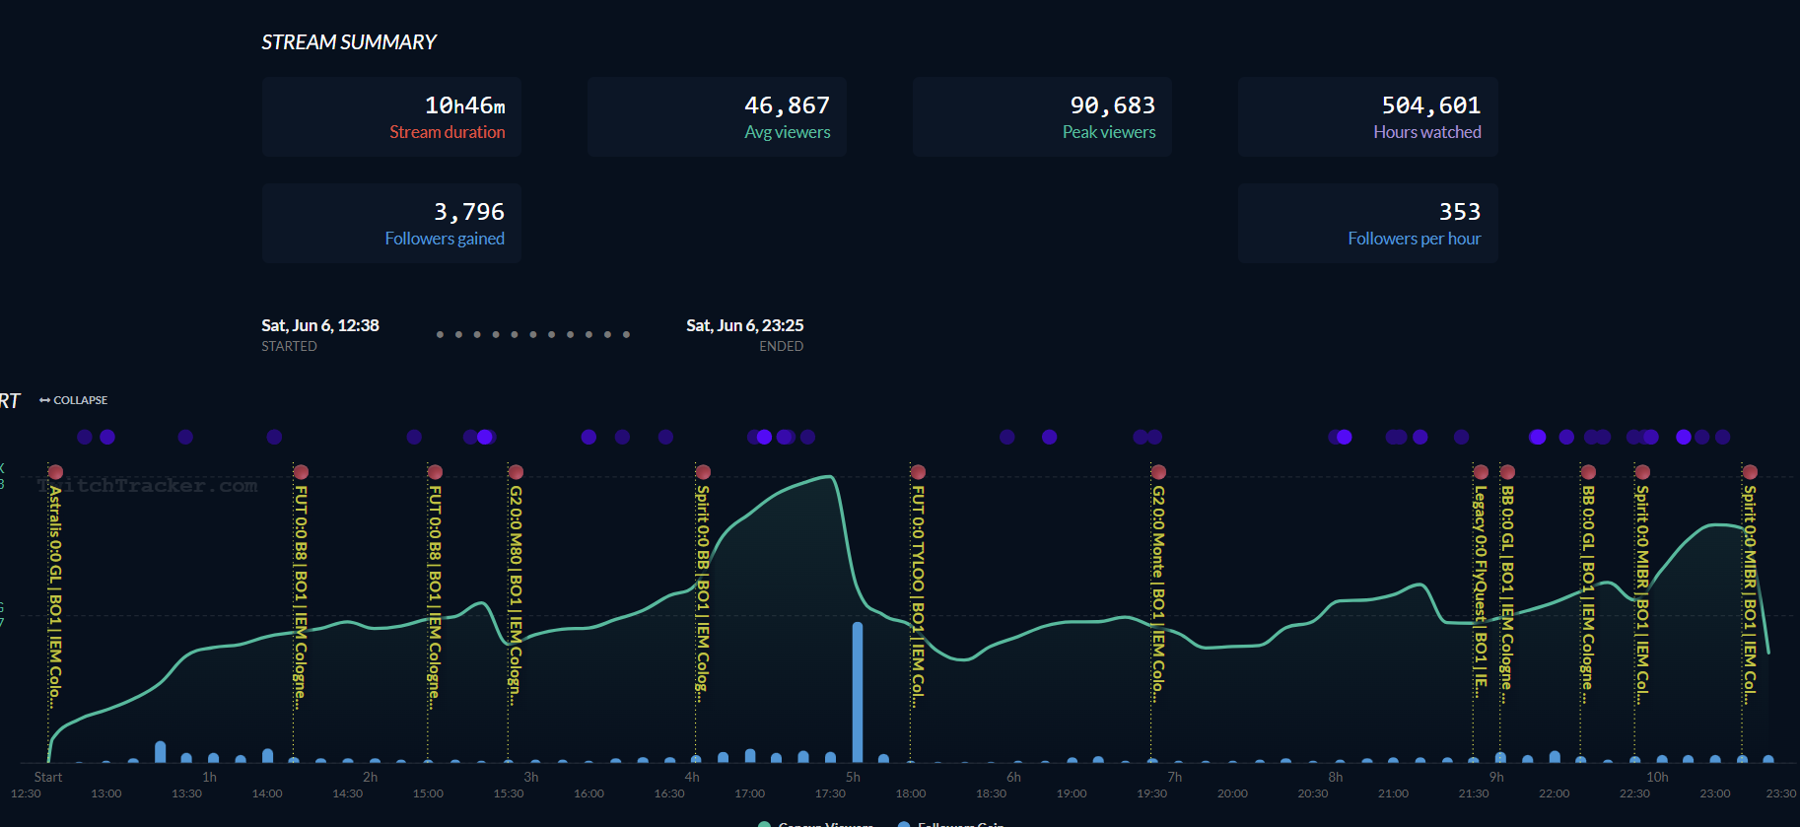The width and height of the screenshot is (1800, 827).
Task: Select the "Stream duration" label
Action: click(447, 132)
